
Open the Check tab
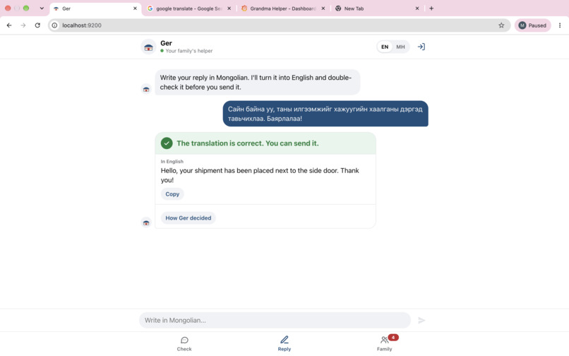tap(184, 344)
